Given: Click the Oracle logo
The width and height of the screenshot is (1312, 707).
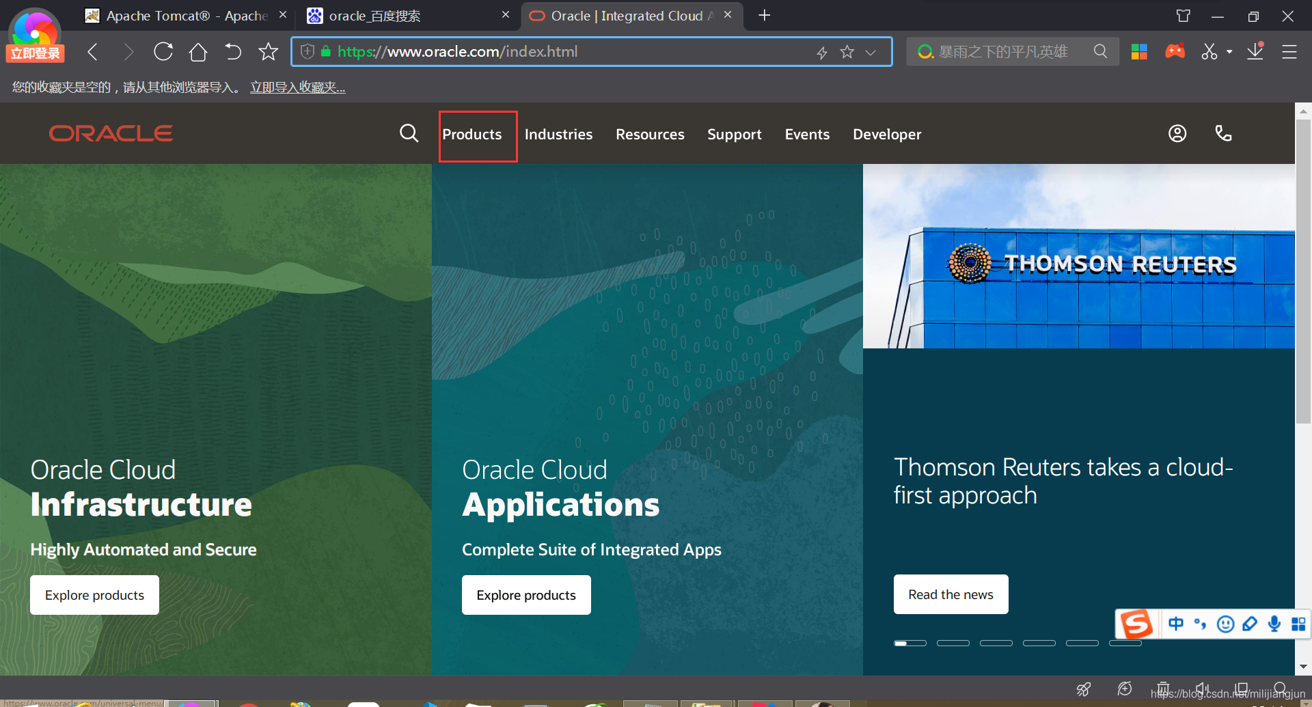Looking at the screenshot, I should 111,133.
